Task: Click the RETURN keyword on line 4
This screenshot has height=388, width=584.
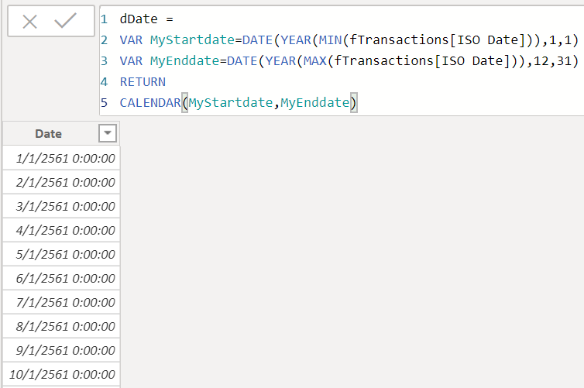Action: 143,82
